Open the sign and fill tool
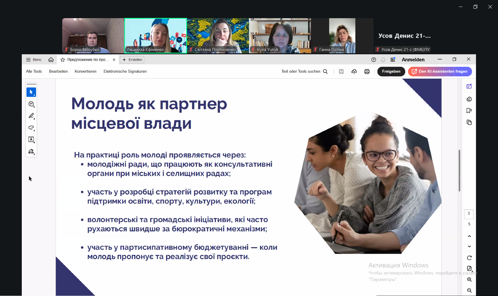The height and width of the screenshot is (296, 498). pos(31,151)
